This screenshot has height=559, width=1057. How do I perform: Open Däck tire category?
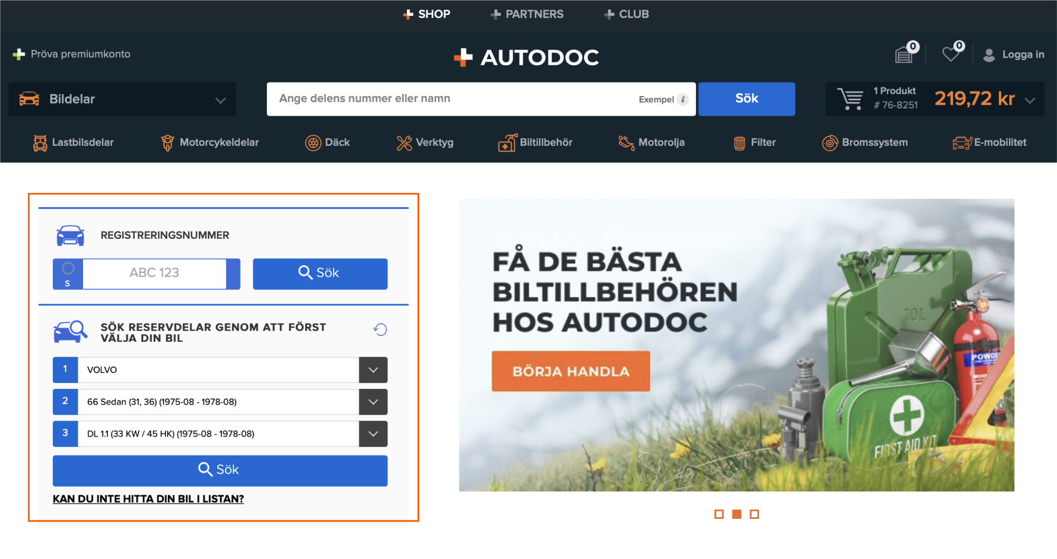pyautogui.click(x=328, y=143)
